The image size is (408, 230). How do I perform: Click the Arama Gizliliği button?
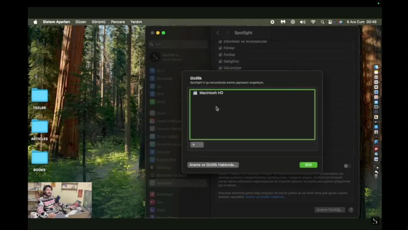click(330, 210)
